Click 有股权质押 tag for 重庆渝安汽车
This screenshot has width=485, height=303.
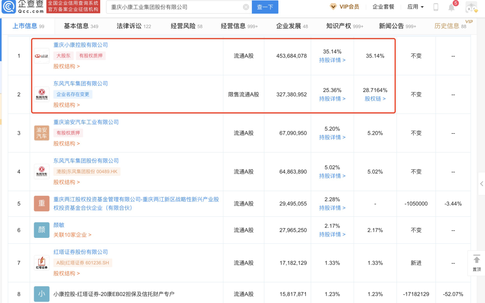(x=68, y=133)
